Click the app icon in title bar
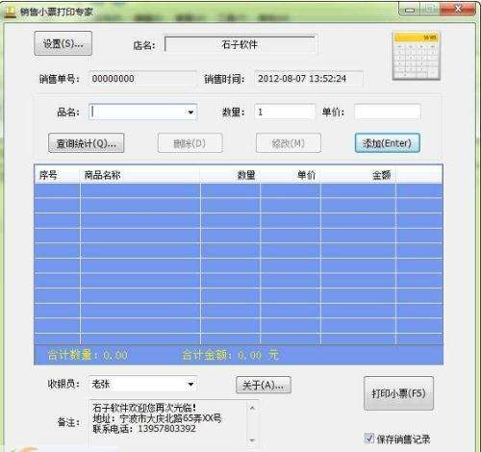Screen dimensions: 481x452 click(10, 12)
